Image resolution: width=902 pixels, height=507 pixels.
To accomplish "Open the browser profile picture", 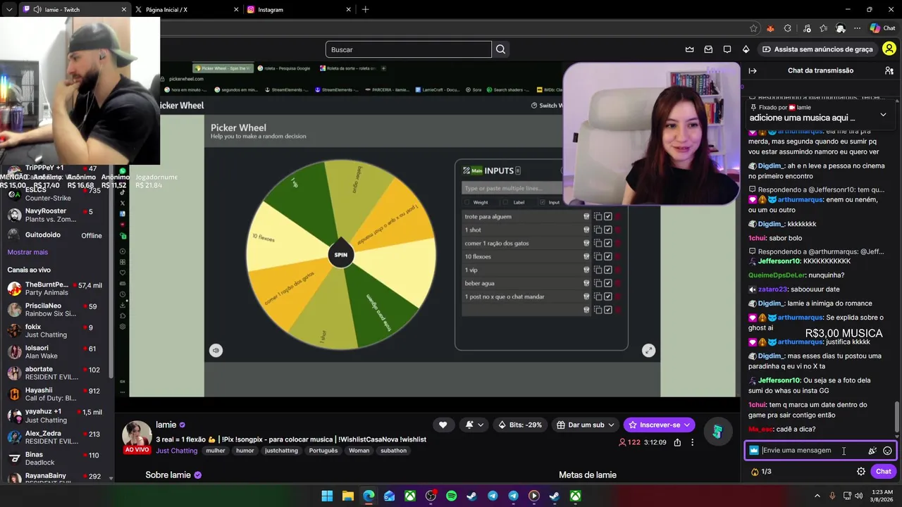I will (x=841, y=28).
